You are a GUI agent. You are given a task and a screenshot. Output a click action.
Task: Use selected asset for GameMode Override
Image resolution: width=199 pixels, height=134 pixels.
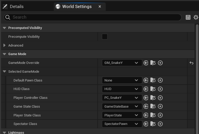click(146, 63)
